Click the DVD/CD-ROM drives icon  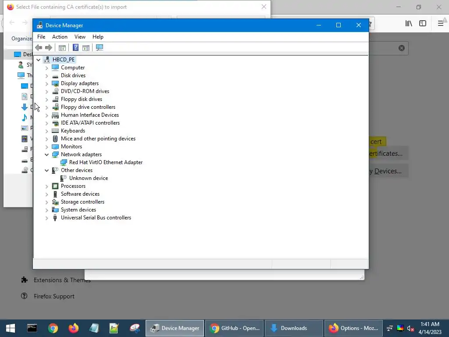coord(55,91)
